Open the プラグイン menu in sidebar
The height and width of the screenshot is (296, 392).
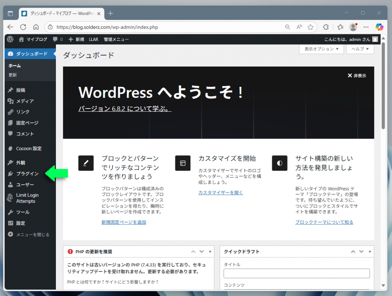[27, 174]
